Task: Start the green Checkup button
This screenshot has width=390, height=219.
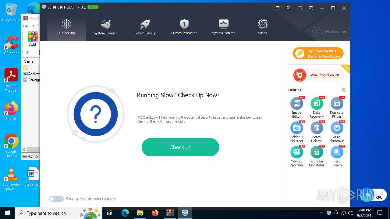Action: point(180,147)
